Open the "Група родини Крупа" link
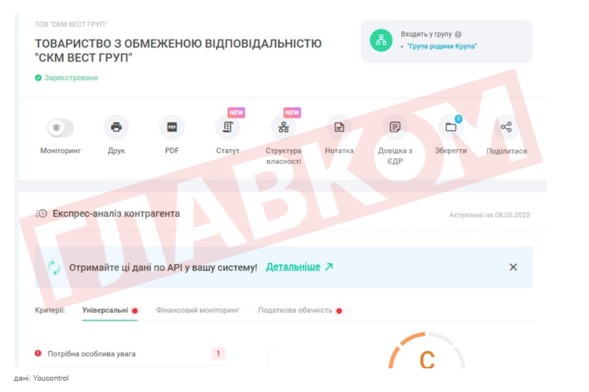 (441, 46)
